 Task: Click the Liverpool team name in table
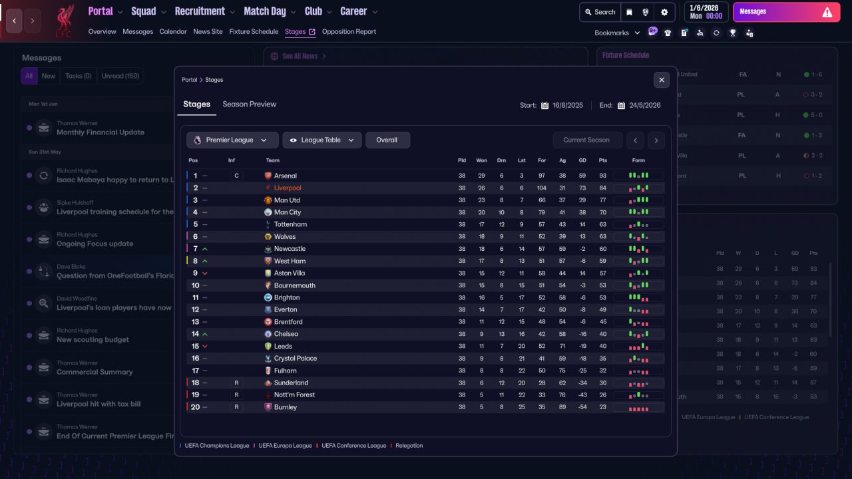(288, 188)
